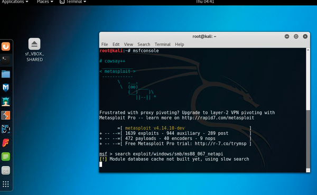Click the '# cowsay++' text

(x=112, y=61)
